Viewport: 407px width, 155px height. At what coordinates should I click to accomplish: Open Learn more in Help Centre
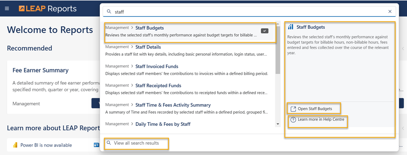click(321, 120)
